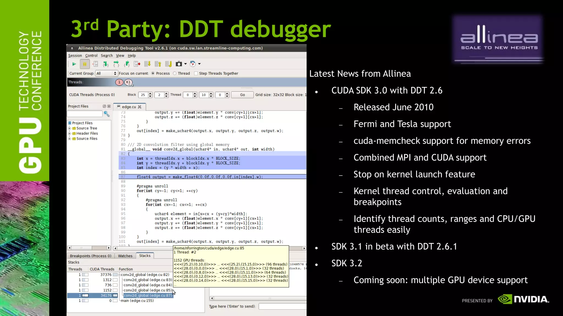Click the camera snapshot icon
The image size is (563, 316).
coord(179,64)
